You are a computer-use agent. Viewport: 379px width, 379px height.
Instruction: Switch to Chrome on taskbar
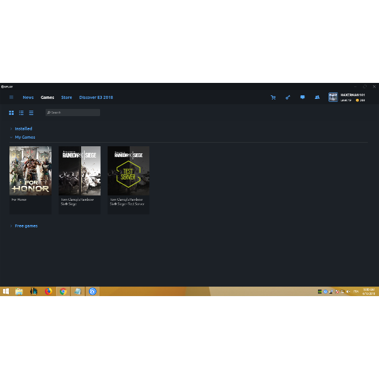click(63, 291)
